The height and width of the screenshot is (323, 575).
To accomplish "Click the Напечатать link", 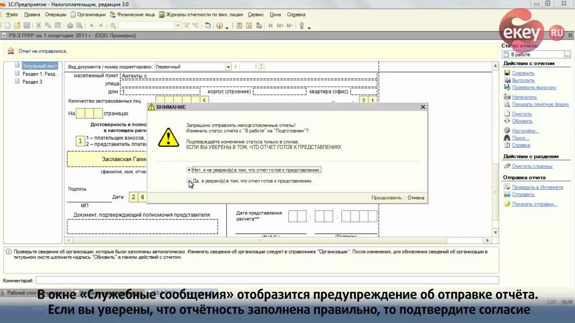I will 524,97.
